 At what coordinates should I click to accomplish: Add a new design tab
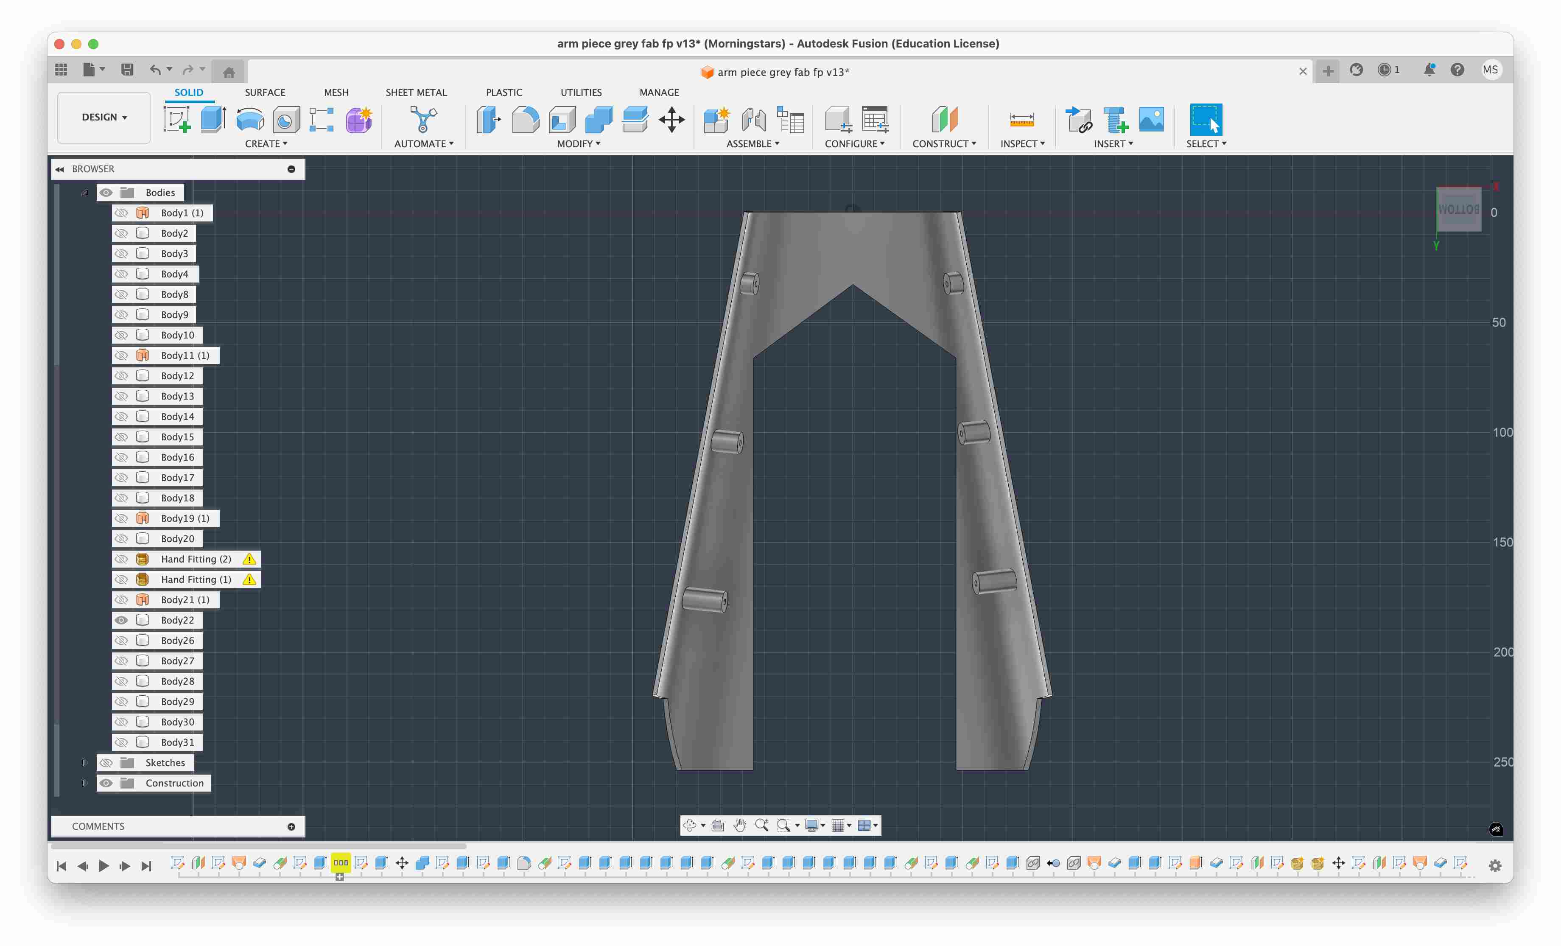[1328, 71]
